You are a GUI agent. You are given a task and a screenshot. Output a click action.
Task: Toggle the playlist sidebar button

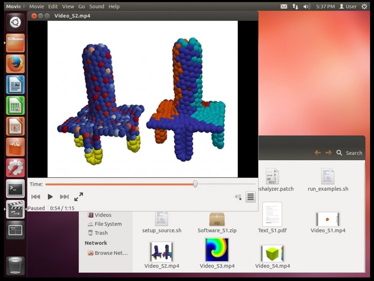[x=250, y=197]
